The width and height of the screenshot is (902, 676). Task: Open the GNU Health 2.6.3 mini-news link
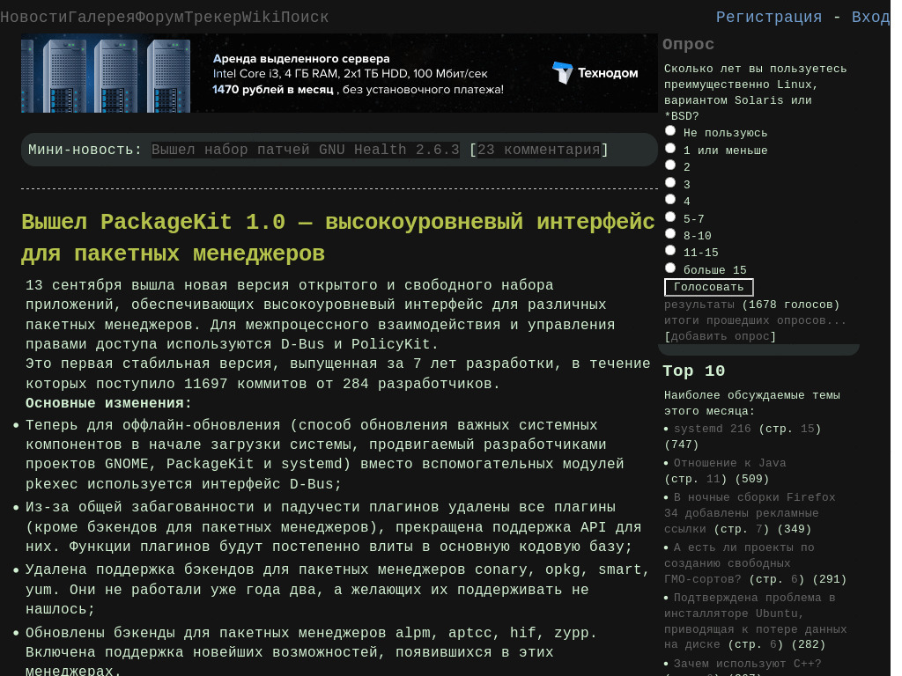click(x=306, y=150)
